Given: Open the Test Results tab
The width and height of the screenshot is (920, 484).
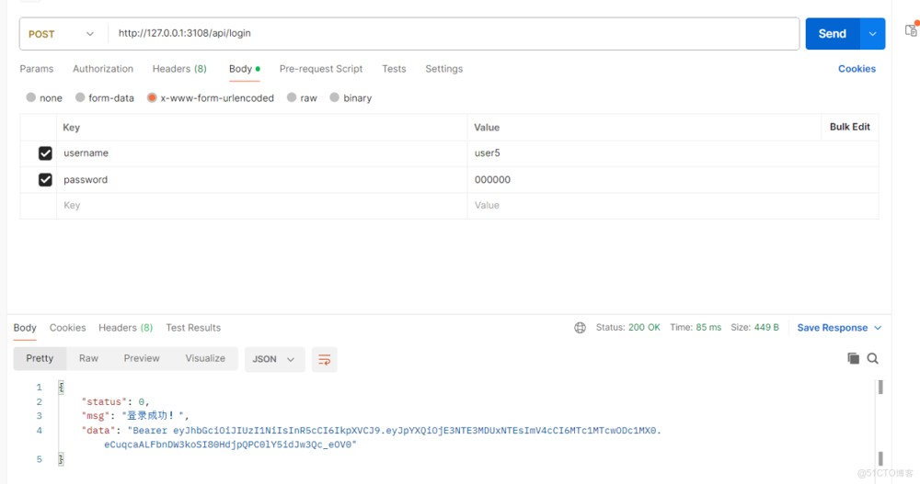Looking at the screenshot, I should (x=193, y=328).
